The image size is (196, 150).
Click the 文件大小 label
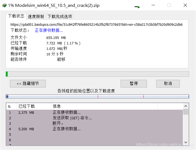coord(19,37)
